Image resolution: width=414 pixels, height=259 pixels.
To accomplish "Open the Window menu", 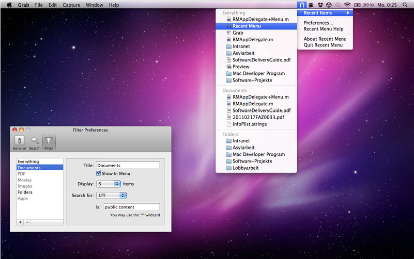I will (x=94, y=5).
